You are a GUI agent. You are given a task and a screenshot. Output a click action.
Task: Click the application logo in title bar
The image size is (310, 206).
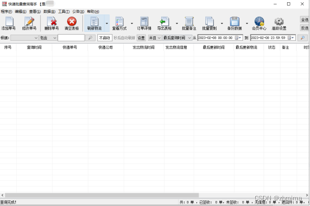tap(4, 4)
